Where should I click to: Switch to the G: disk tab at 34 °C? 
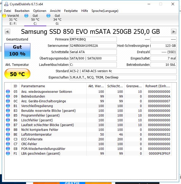pyautogui.click(x=57, y=20)
